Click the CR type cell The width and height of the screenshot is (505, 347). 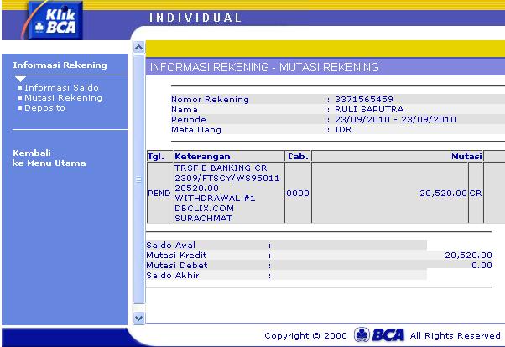[476, 193]
